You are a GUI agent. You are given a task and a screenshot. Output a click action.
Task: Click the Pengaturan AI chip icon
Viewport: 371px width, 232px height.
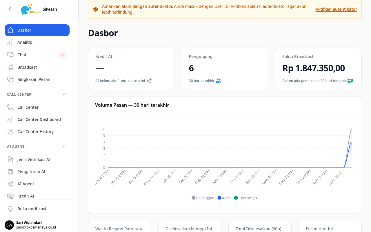[x=10, y=172]
